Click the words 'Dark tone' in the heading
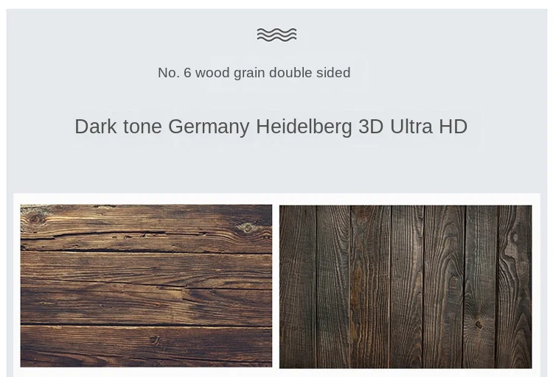 [118, 126]
